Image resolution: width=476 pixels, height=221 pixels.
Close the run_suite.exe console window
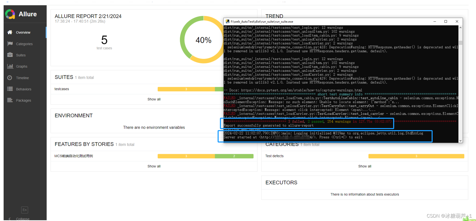(457, 21)
